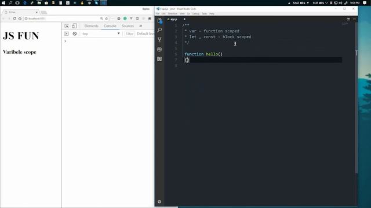
Task: Open the notification action center
Action: click(365, 3)
